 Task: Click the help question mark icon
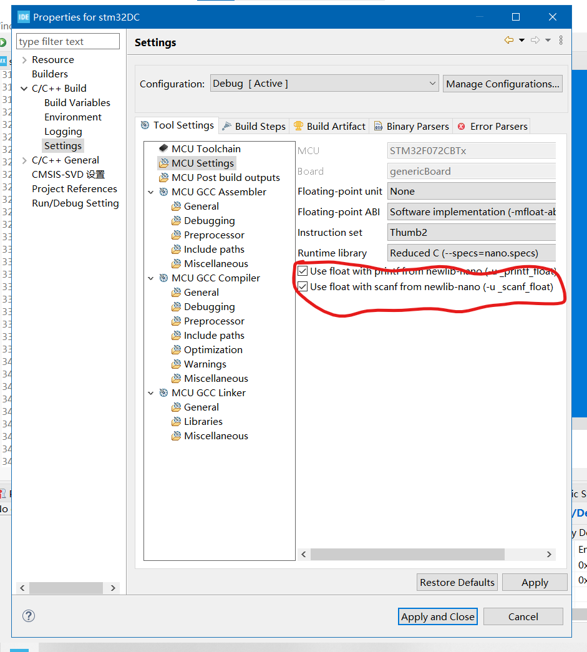29,616
